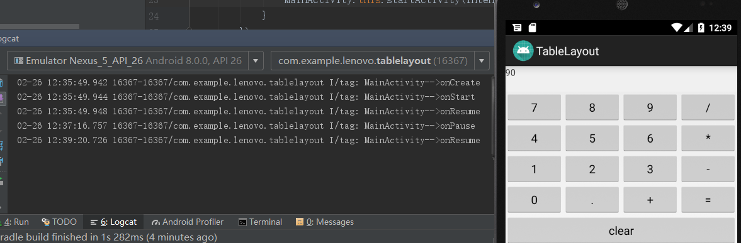741x243 pixels.
Task: Tap the equals (=) button
Action: [x=708, y=200]
